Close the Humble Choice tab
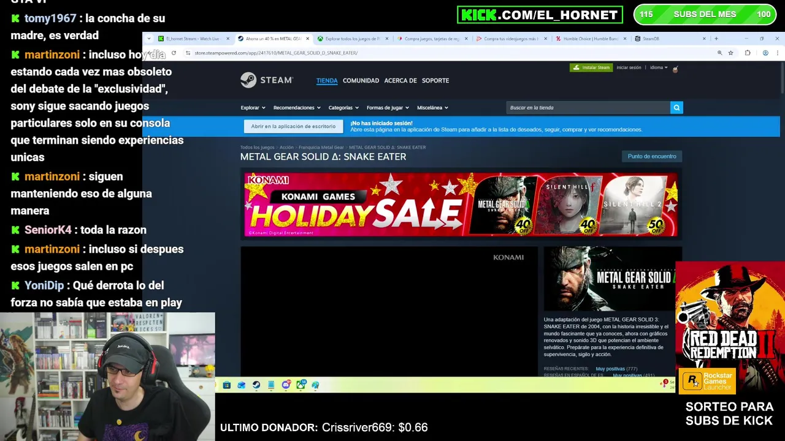 tap(625, 39)
